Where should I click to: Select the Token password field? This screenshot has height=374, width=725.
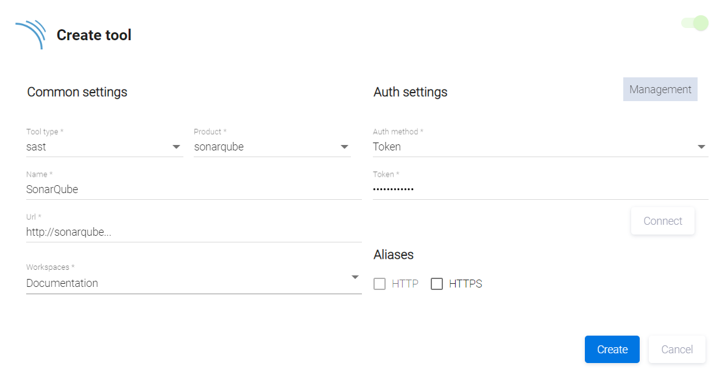(x=540, y=189)
